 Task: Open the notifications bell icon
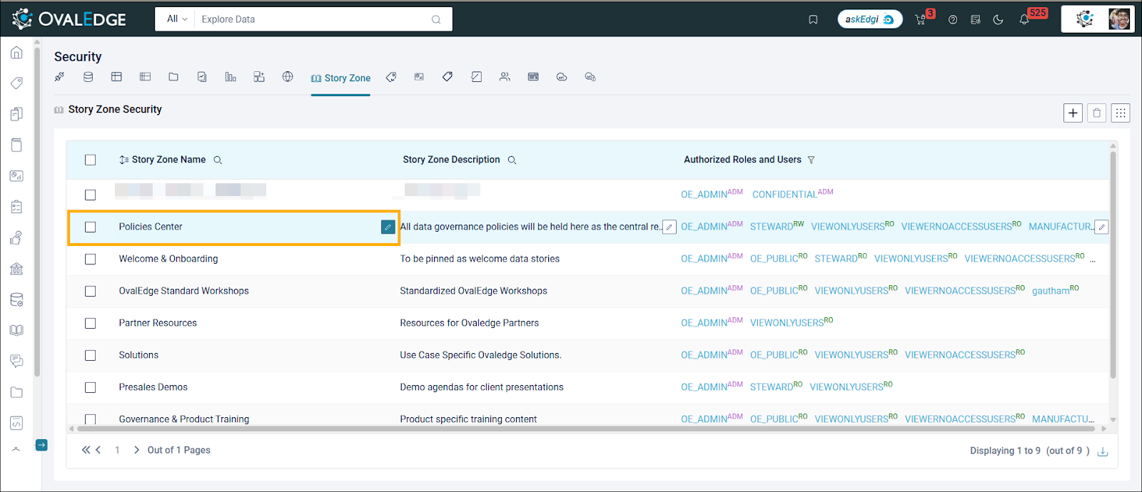[x=1024, y=19]
